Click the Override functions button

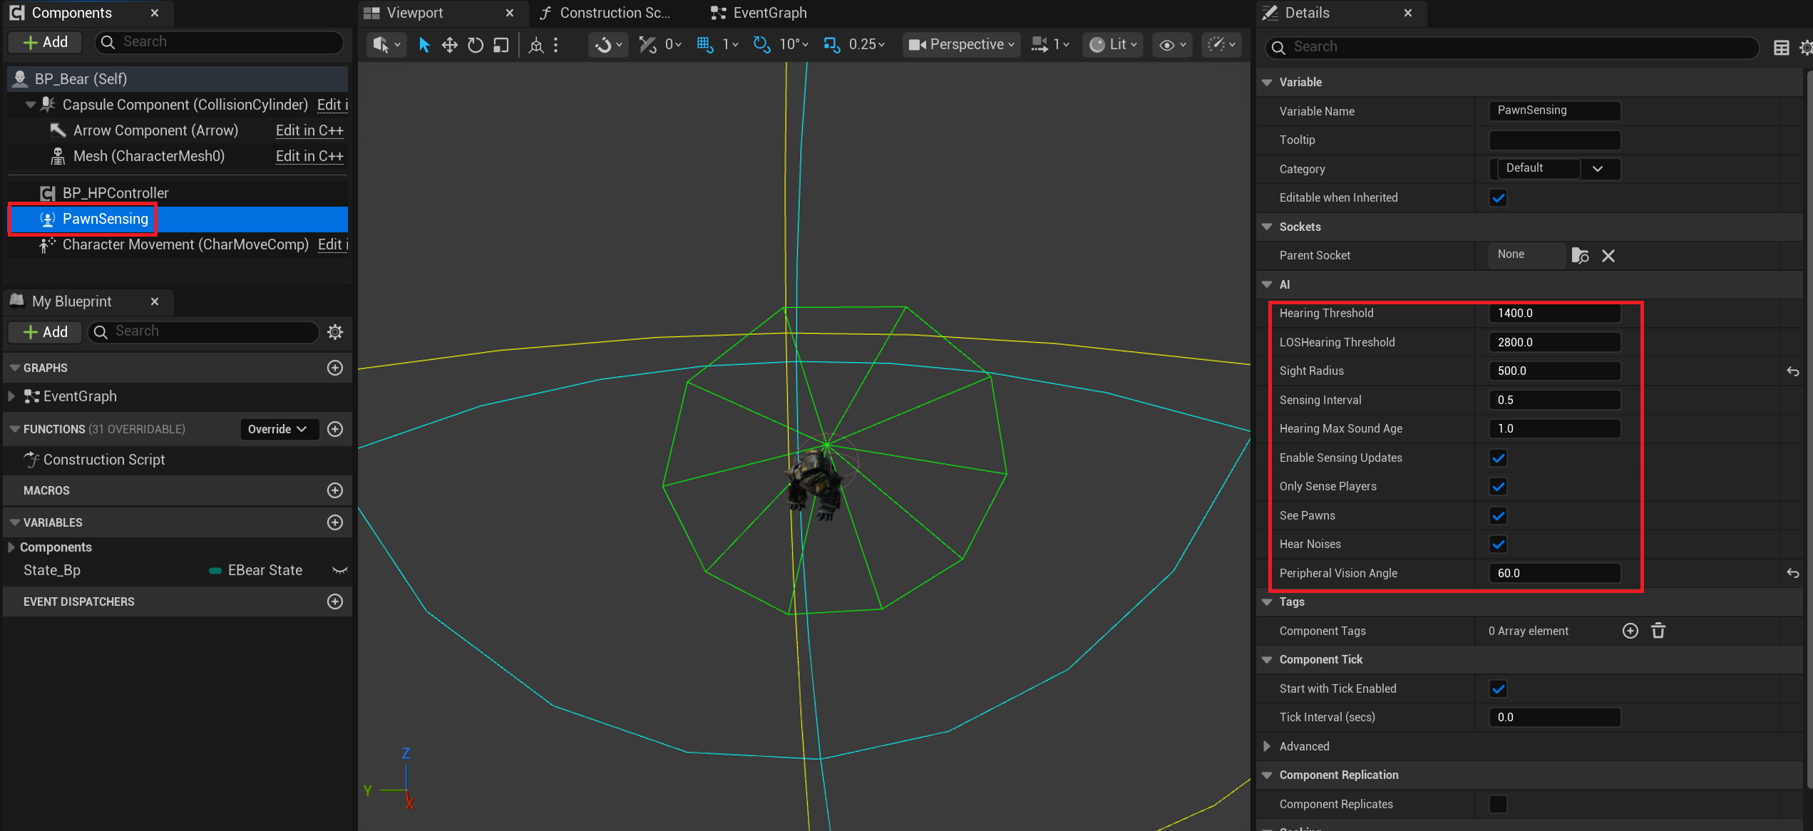277,429
